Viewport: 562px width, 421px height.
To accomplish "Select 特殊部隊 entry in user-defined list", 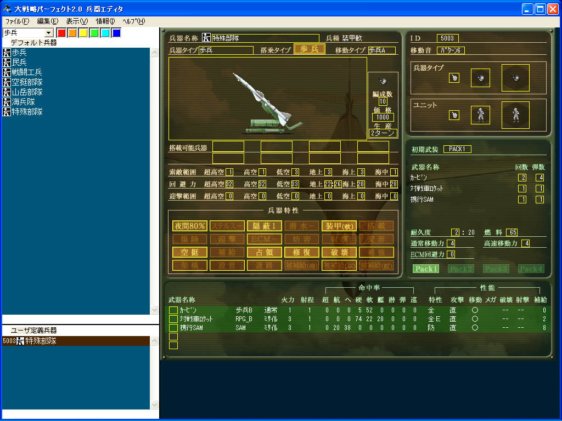I will click(76, 341).
